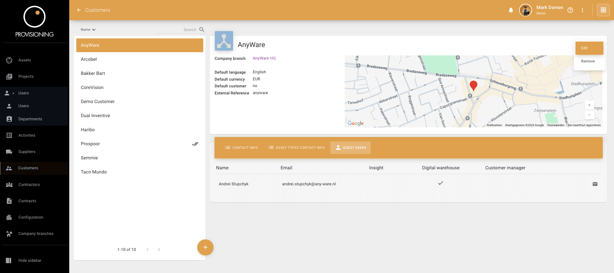Open Sneltoetsen map shortcuts
This screenshot has width=614, height=273.
pos(494,125)
